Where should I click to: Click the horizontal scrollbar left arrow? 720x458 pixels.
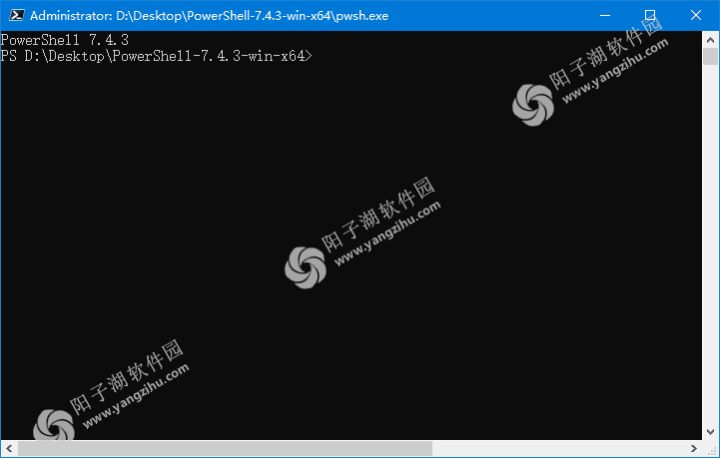click(x=9, y=448)
